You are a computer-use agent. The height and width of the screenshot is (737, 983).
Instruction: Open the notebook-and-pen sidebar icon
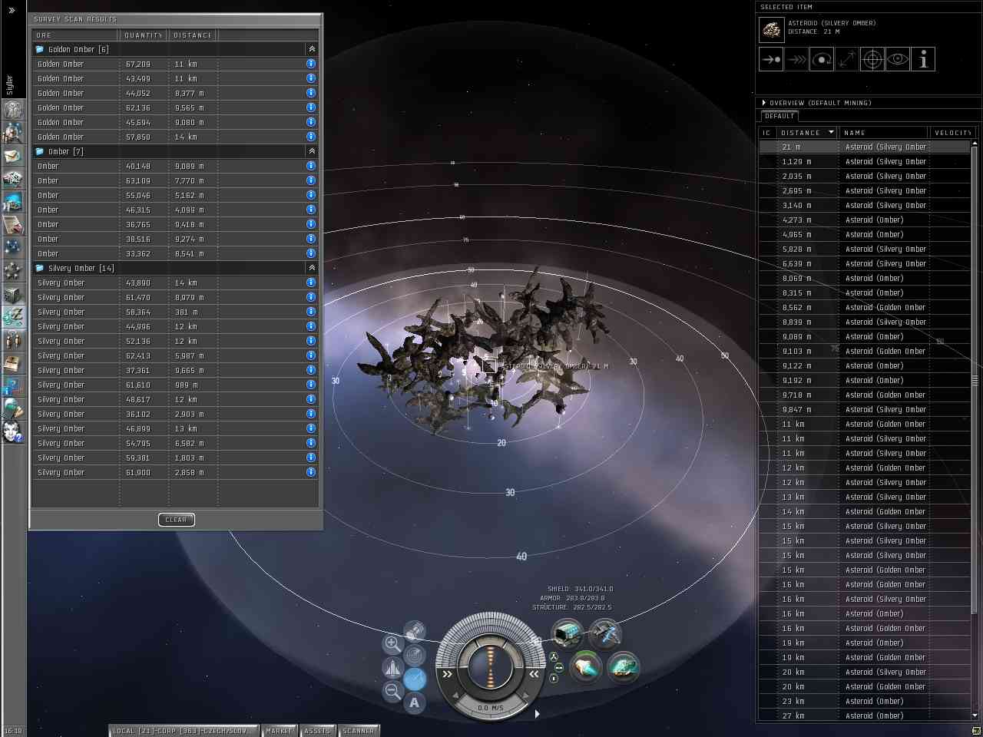(x=13, y=225)
